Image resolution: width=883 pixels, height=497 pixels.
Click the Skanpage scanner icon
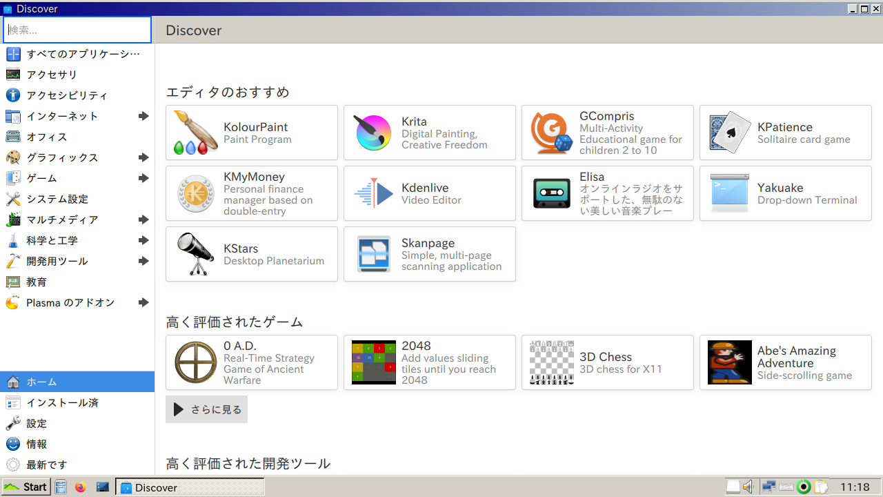click(x=373, y=254)
